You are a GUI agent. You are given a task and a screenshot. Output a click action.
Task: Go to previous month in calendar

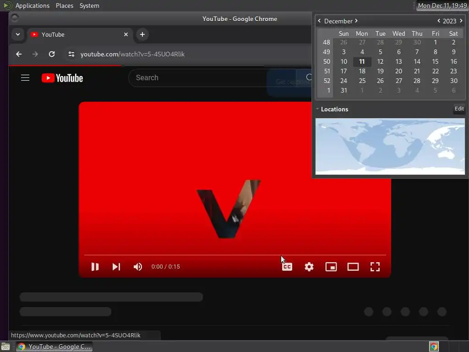(319, 21)
